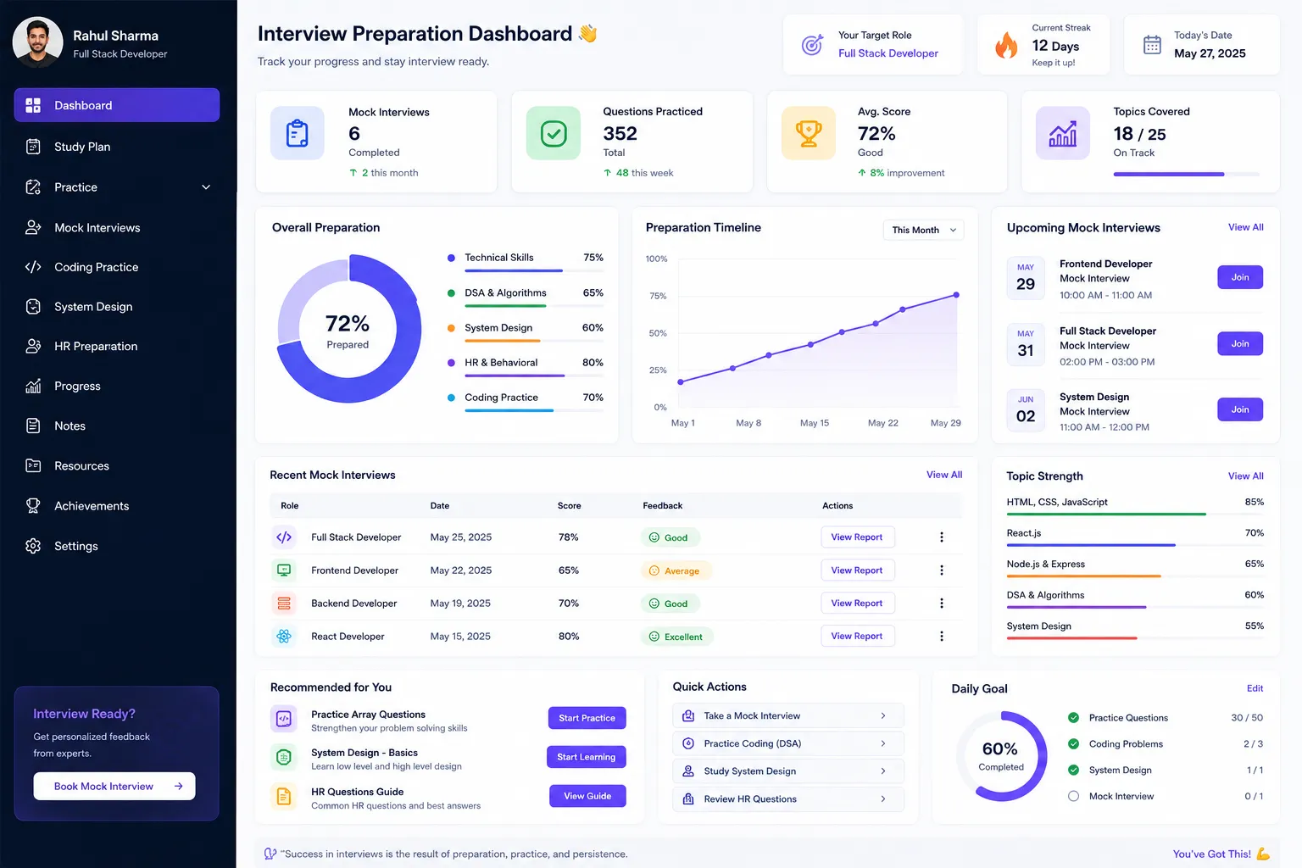Join the Jun 02 System Design interview
Image resolution: width=1302 pixels, height=868 pixels.
[1240, 409]
